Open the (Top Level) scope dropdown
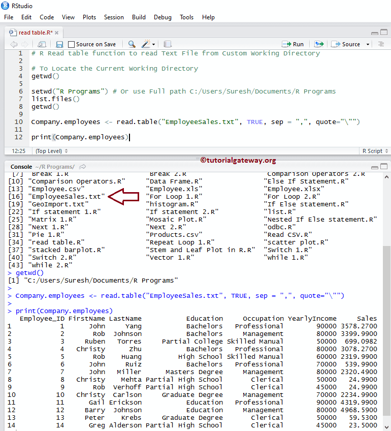 point(49,151)
